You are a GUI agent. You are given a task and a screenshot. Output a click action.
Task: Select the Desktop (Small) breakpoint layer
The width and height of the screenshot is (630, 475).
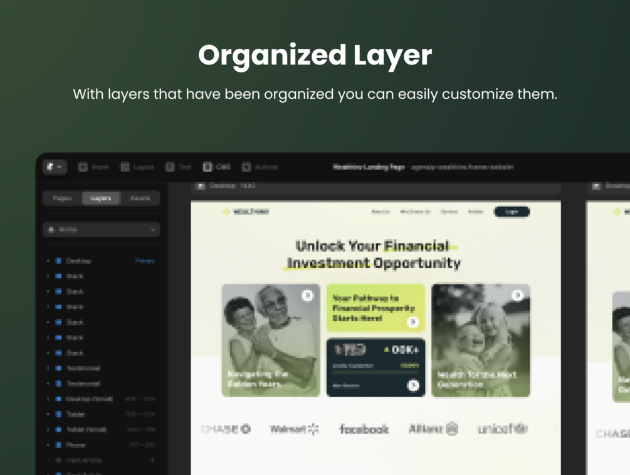pyautogui.click(x=102, y=399)
